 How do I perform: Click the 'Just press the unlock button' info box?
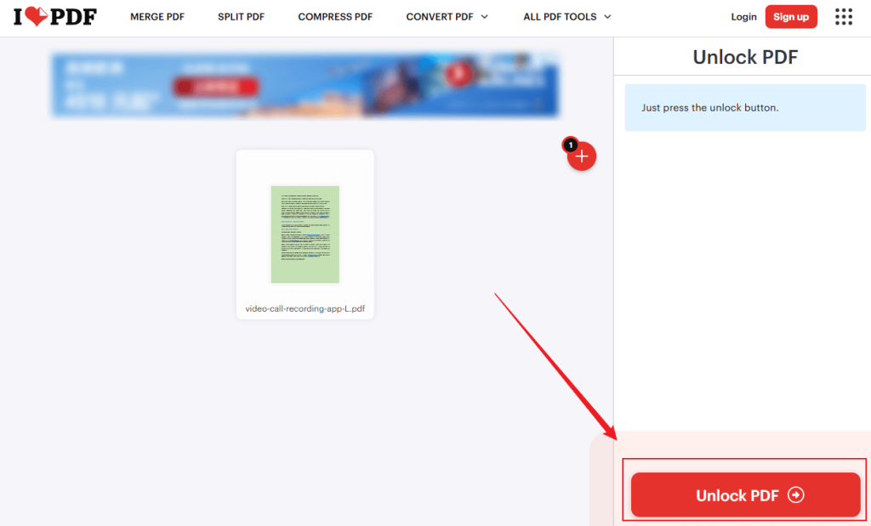744,107
